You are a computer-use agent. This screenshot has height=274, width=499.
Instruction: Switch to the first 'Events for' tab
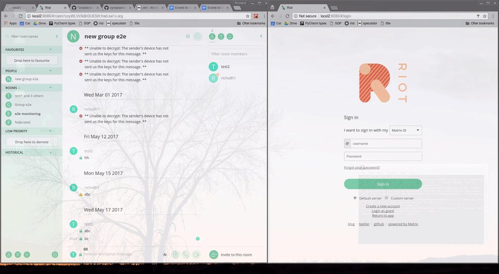point(181,8)
